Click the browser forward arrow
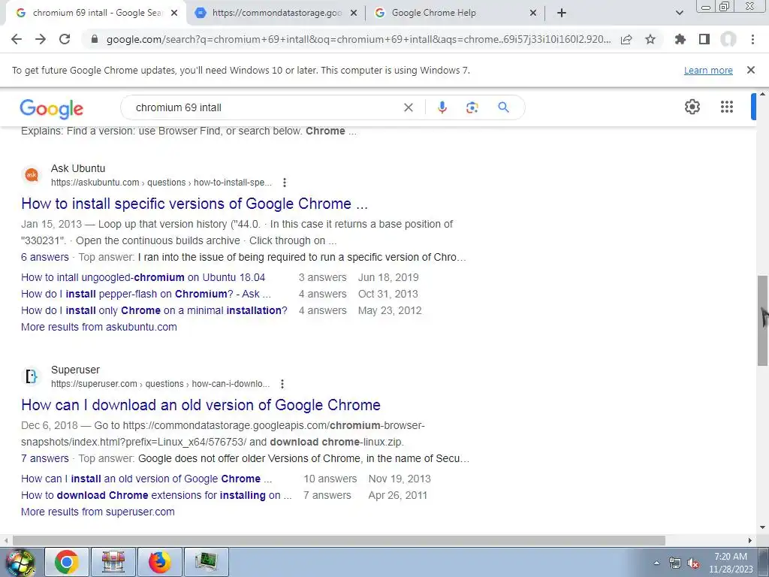The image size is (769, 577). [x=41, y=39]
